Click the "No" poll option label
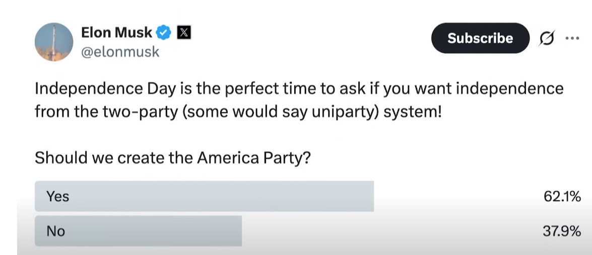The width and height of the screenshot is (592, 255). [x=55, y=231]
